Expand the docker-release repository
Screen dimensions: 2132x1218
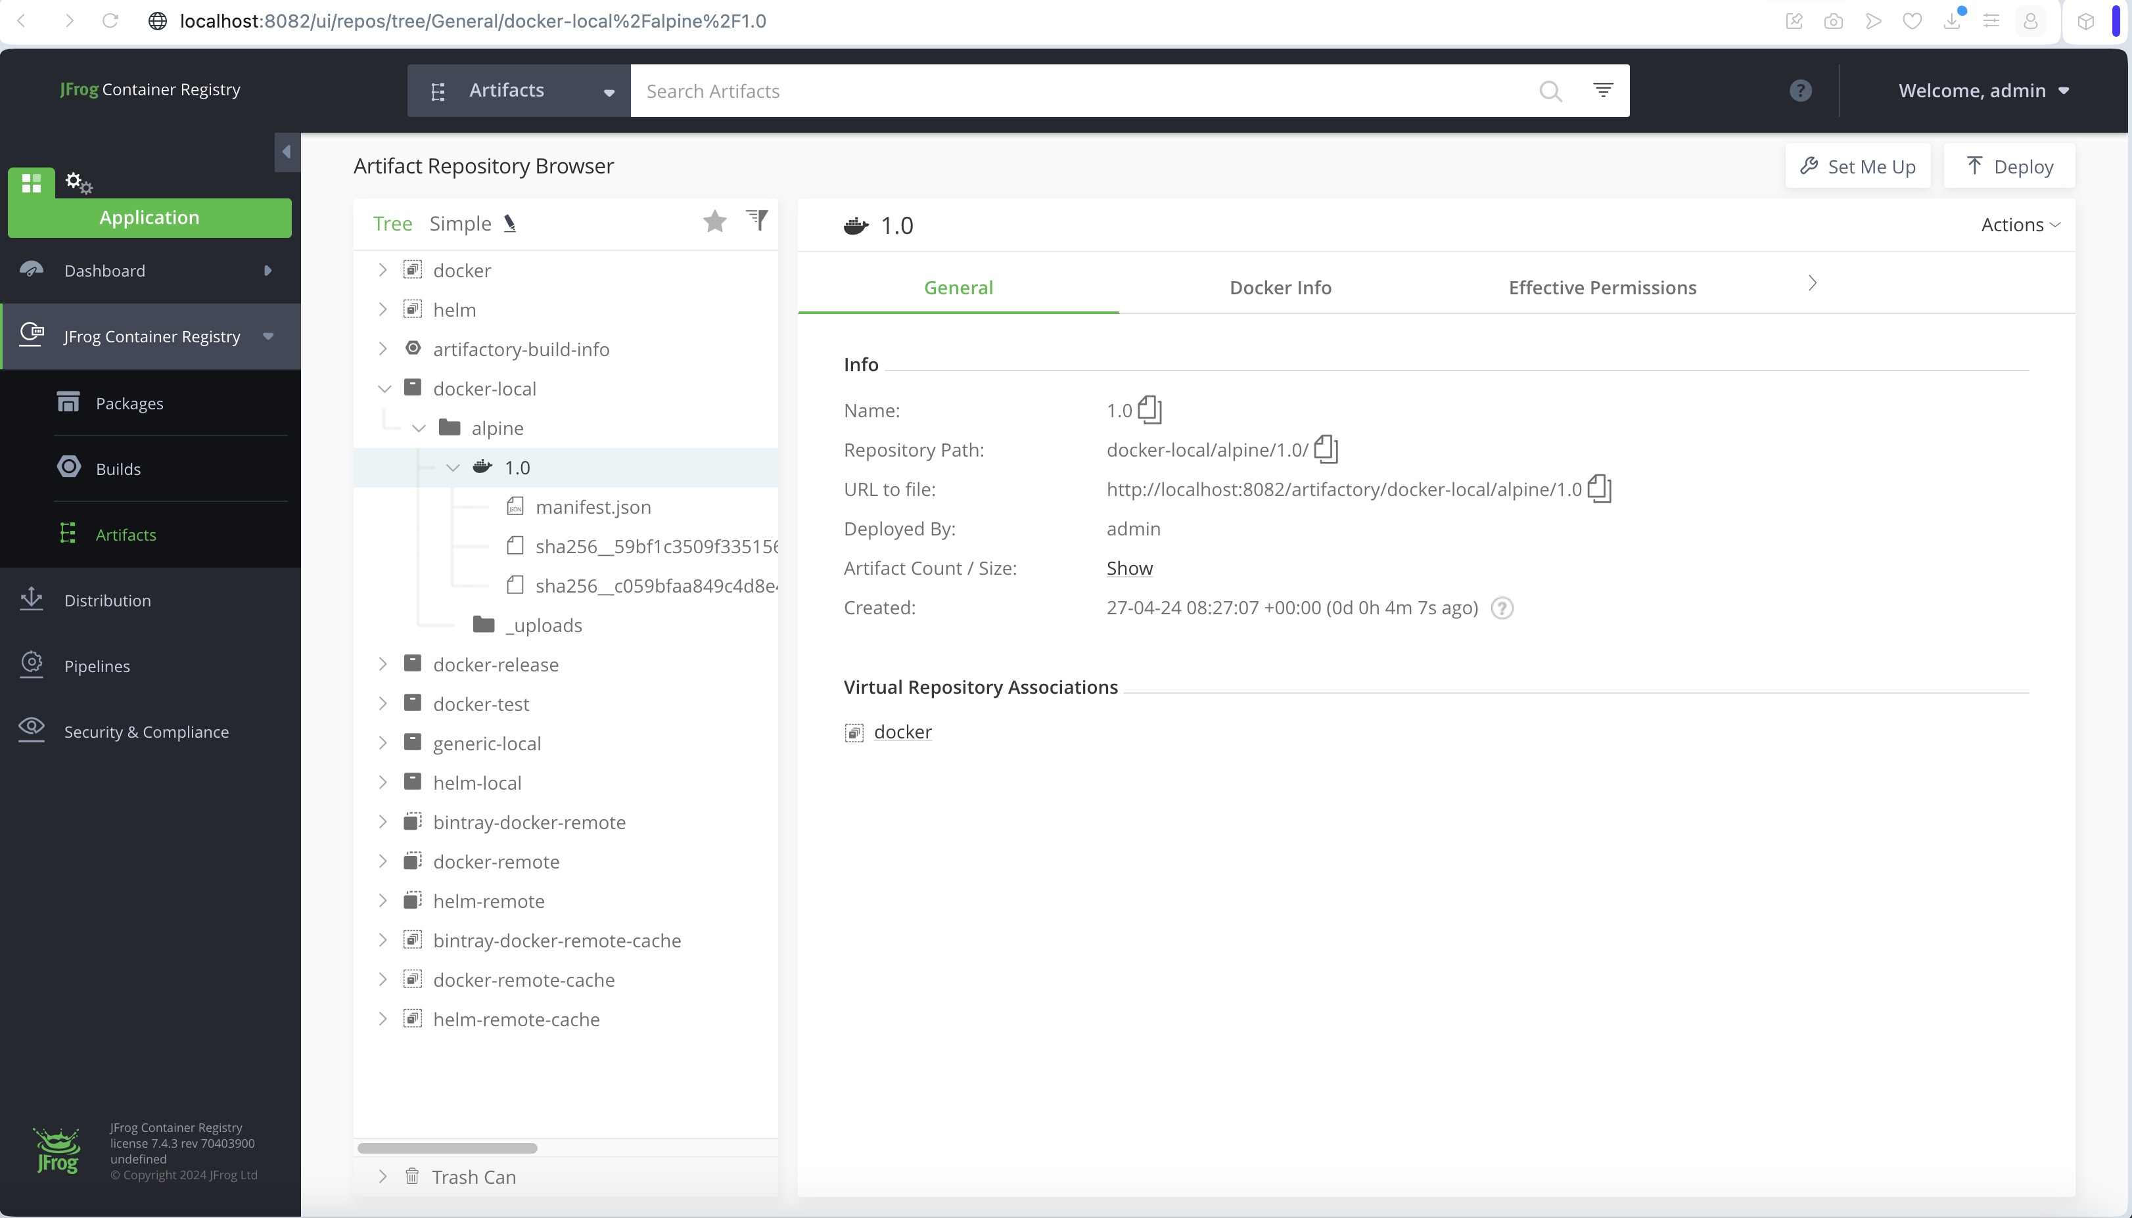(382, 664)
